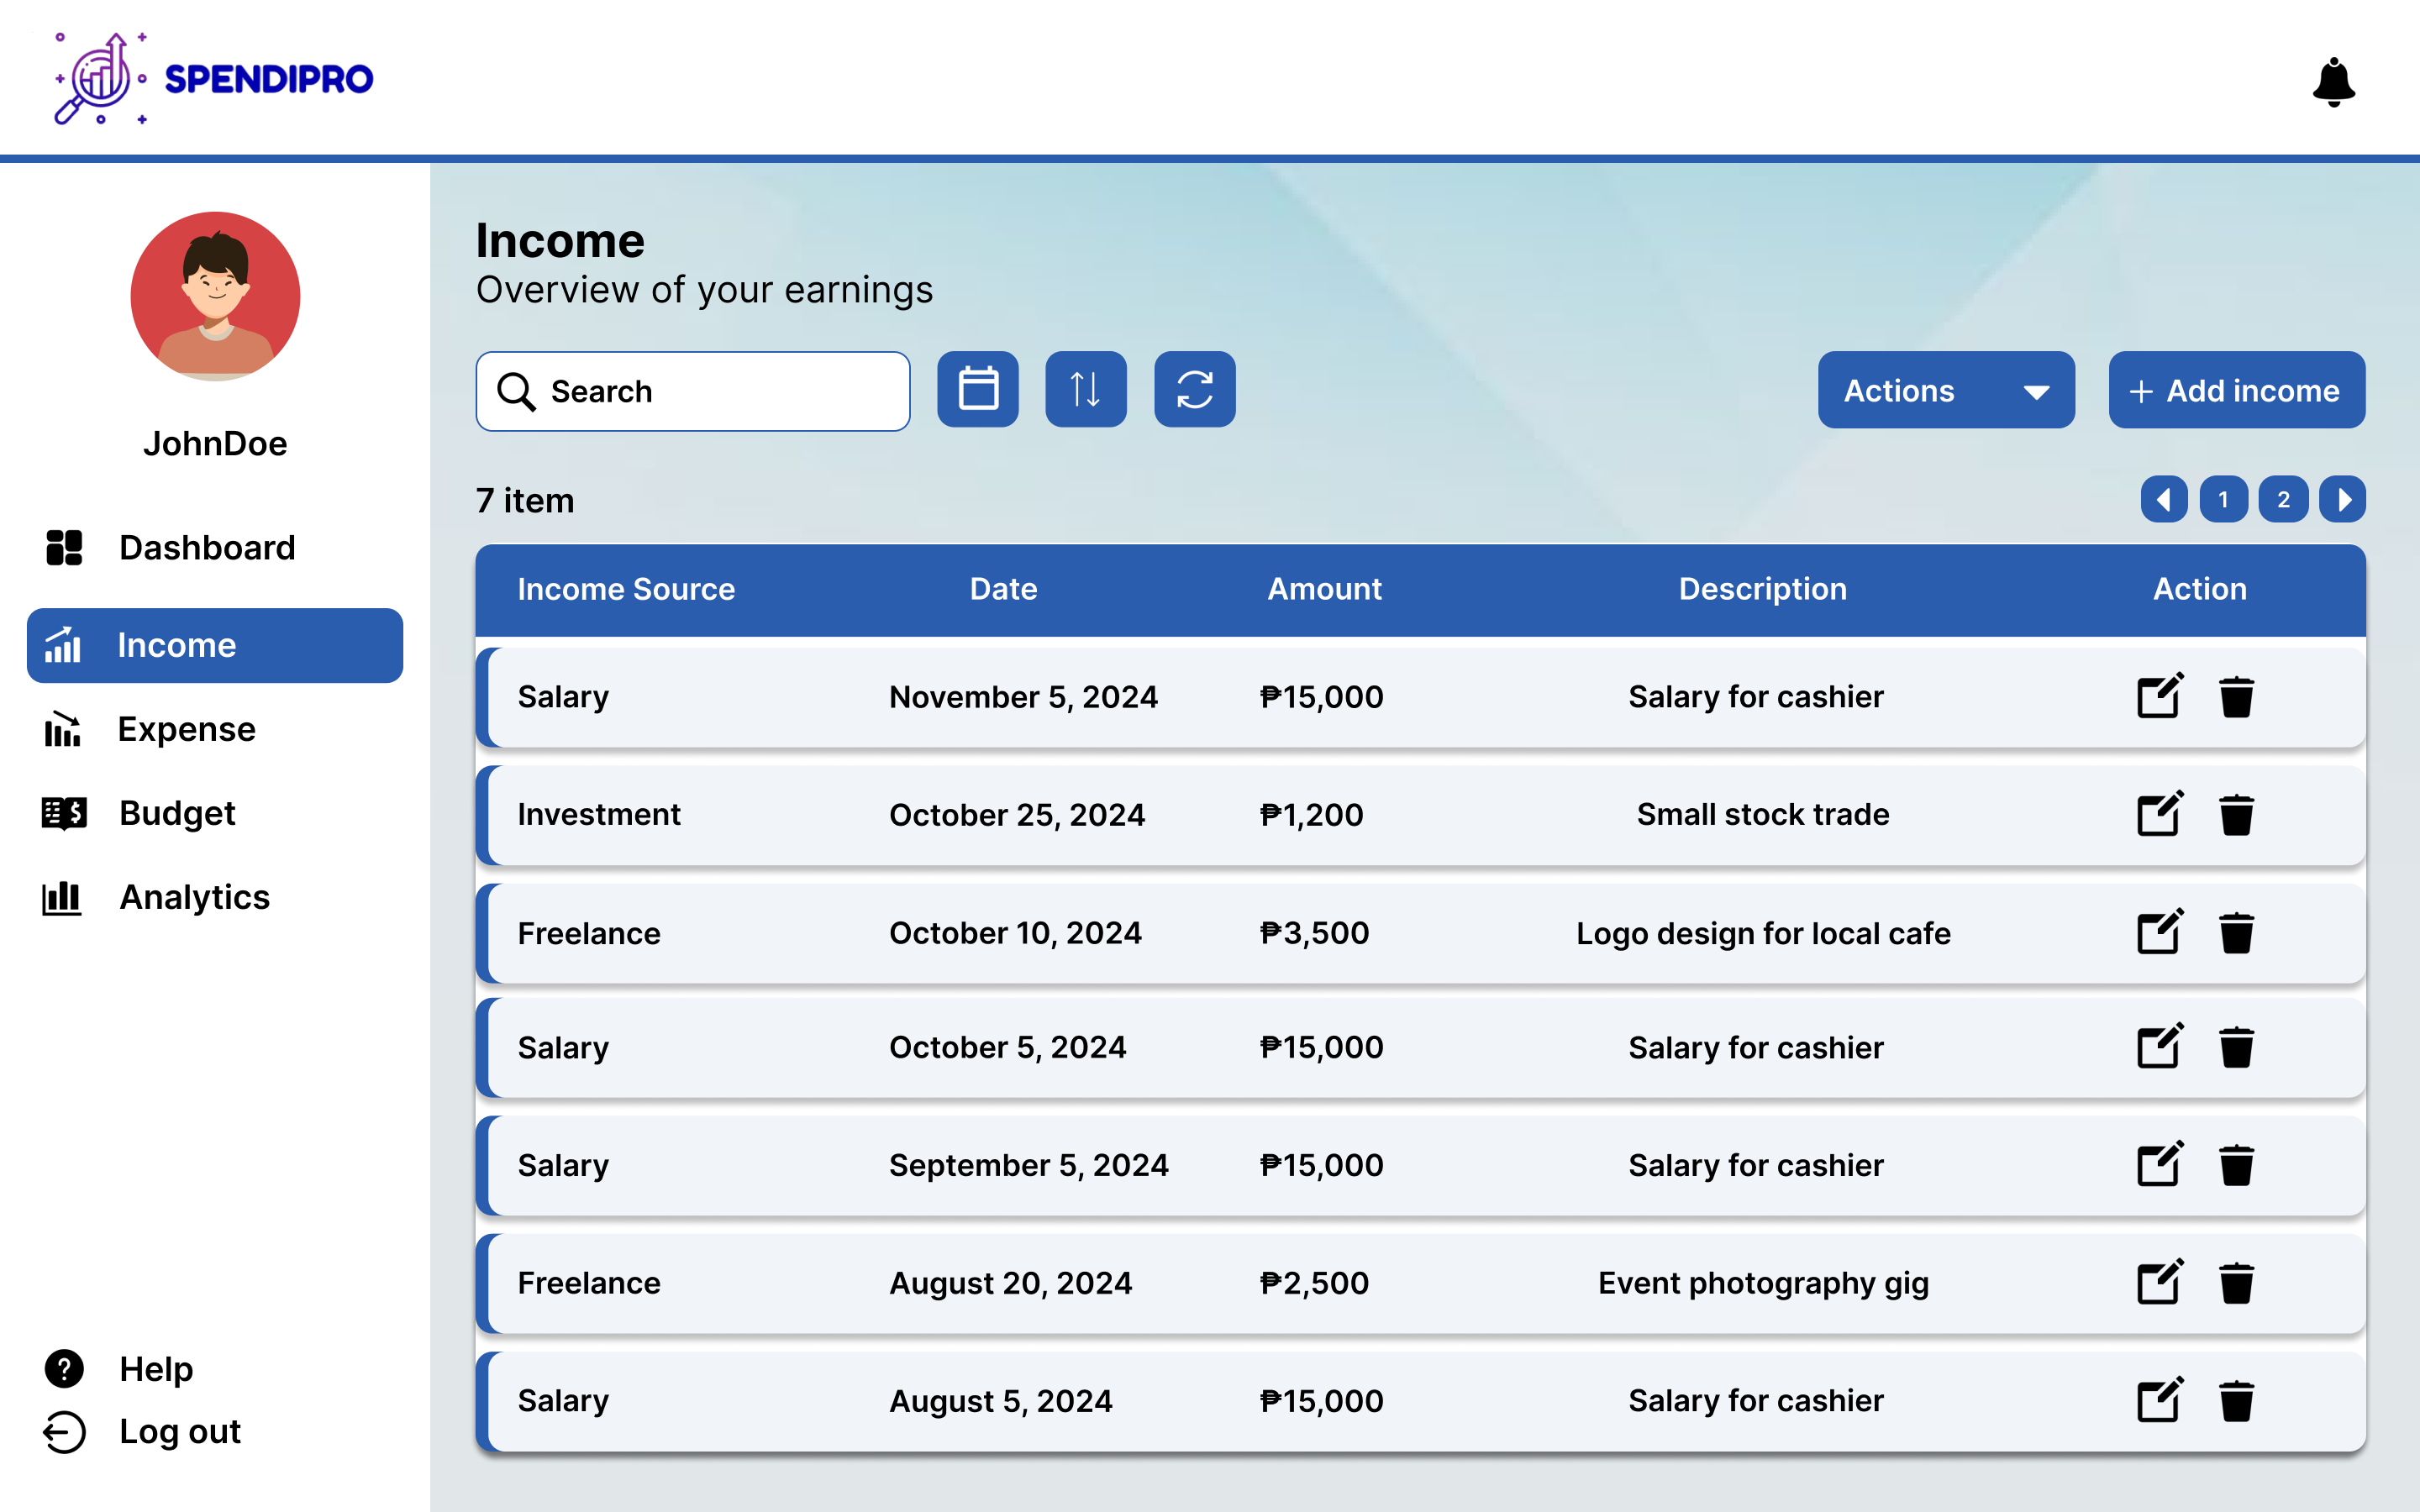Edit the Investment income entry
The height and width of the screenshot is (1512, 2420).
[2158, 814]
